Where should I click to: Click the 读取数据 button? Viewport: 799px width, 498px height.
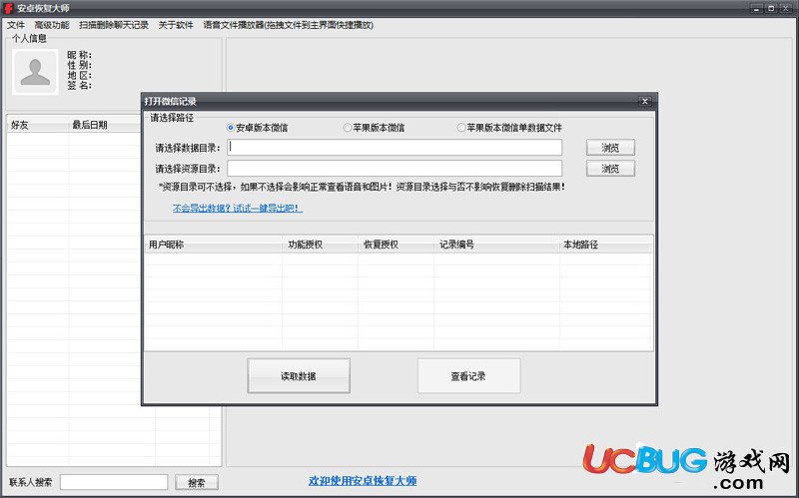(299, 376)
